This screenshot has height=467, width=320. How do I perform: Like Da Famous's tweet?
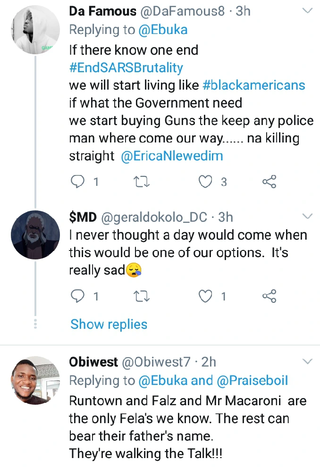[x=206, y=182]
